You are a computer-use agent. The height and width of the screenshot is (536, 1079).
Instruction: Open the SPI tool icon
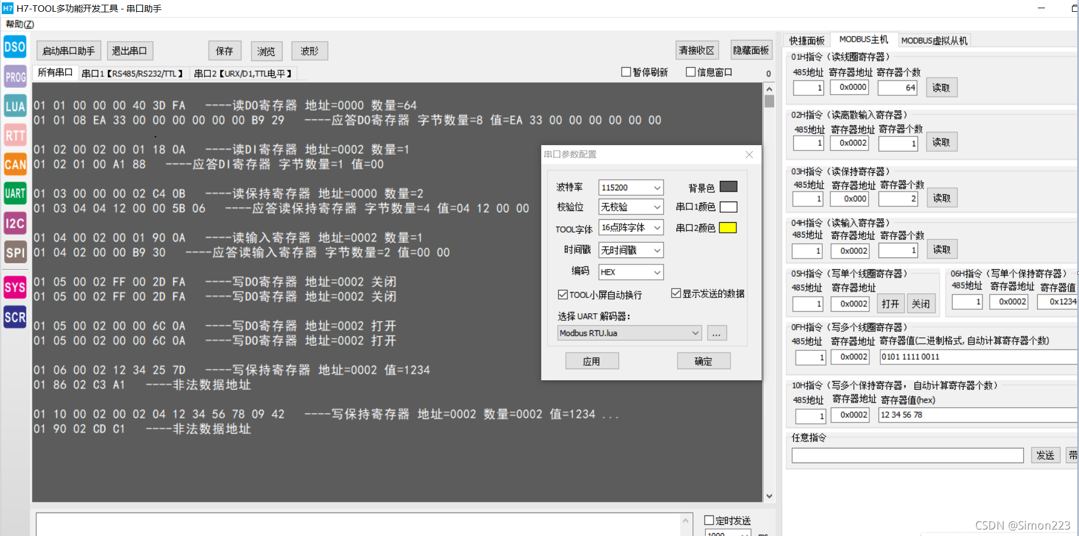point(15,253)
